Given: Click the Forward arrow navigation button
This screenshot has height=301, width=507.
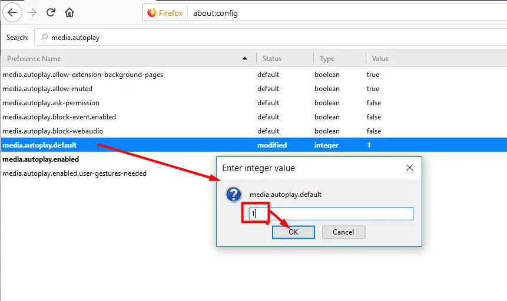Looking at the screenshot, I should coord(32,12).
